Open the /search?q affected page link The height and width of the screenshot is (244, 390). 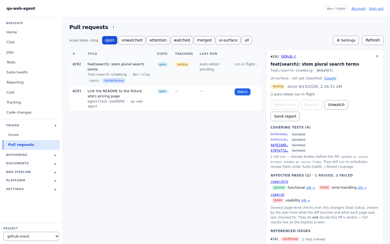(x=279, y=182)
